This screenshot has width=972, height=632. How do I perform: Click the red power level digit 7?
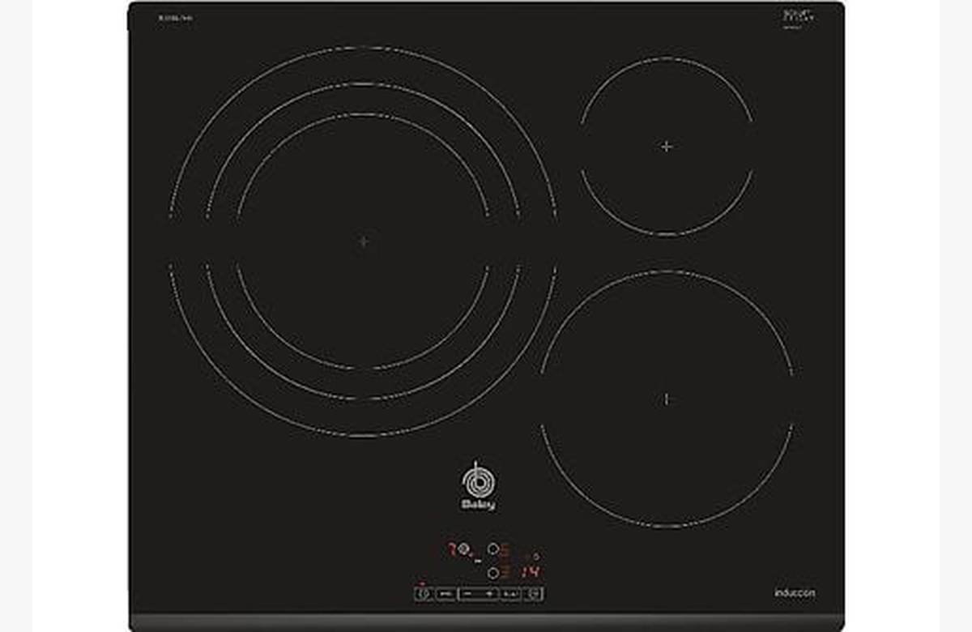pos(451,549)
